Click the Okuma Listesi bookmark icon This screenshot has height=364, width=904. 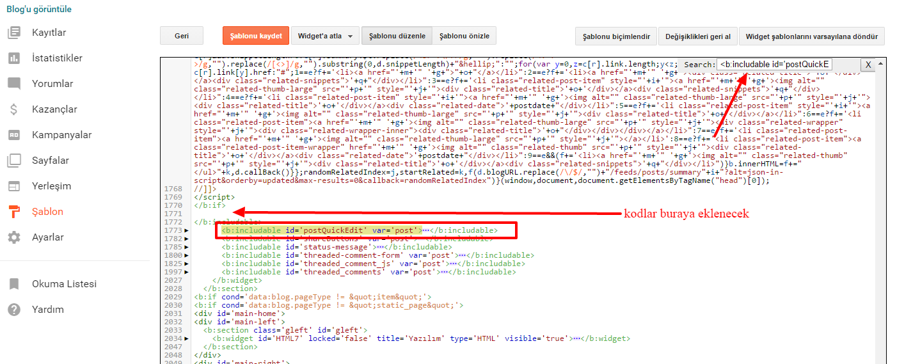pyautogui.click(x=14, y=284)
